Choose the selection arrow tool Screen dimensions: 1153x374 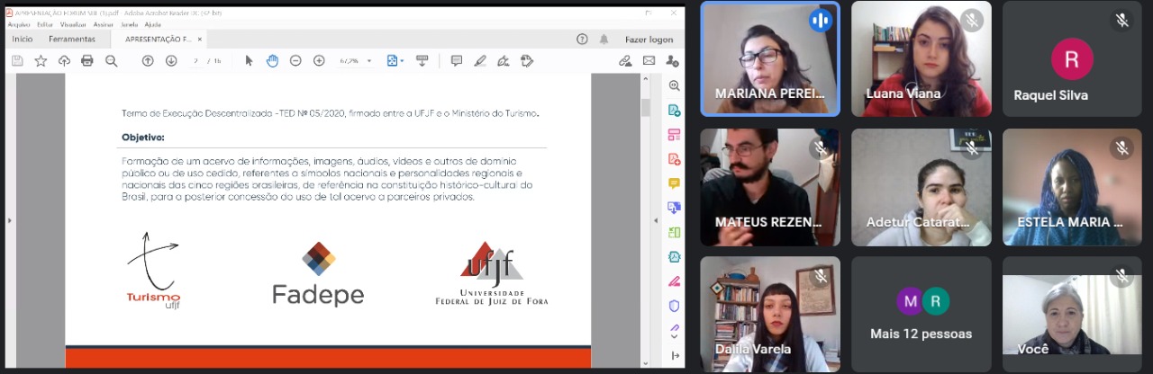tap(250, 60)
